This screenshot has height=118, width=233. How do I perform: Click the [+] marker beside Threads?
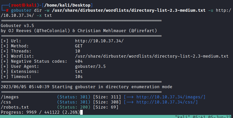pyautogui.click(x=5, y=51)
